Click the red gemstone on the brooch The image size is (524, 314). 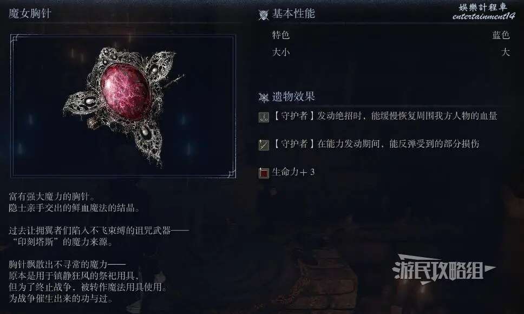click(x=126, y=91)
